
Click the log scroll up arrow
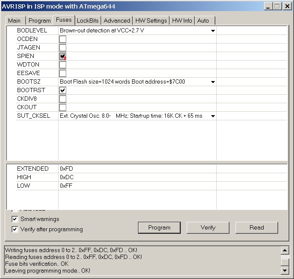tap(285, 250)
